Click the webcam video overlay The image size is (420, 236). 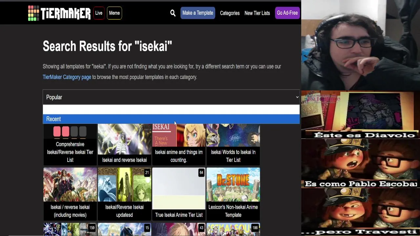[361, 45]
